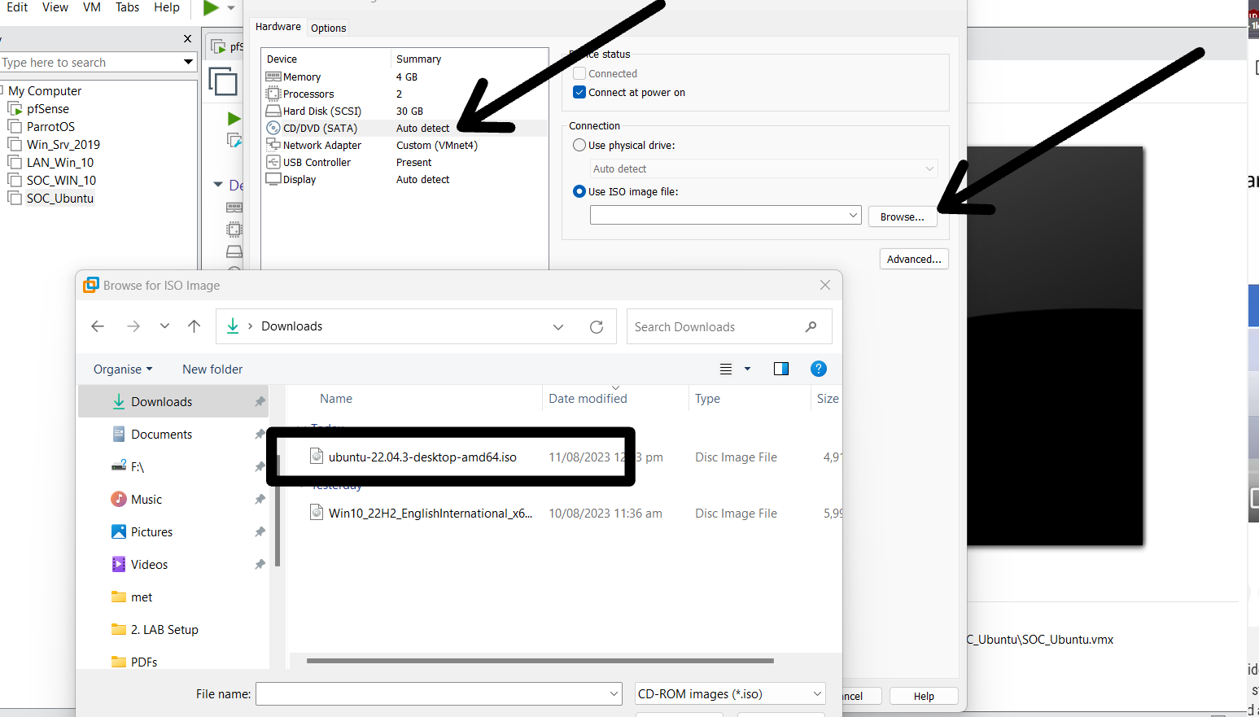Image resolution: width=1259 pixels, height=717 pixels.
Task: Open recent locations chevron
Action: point(164,326)
